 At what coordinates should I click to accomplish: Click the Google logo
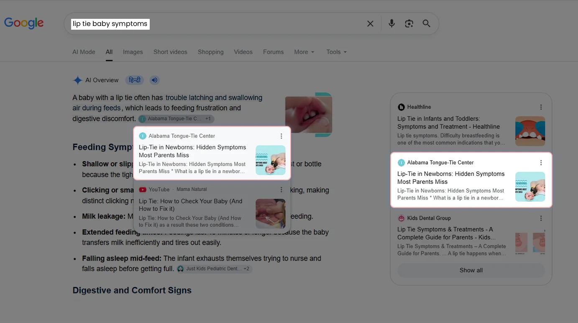24,23
